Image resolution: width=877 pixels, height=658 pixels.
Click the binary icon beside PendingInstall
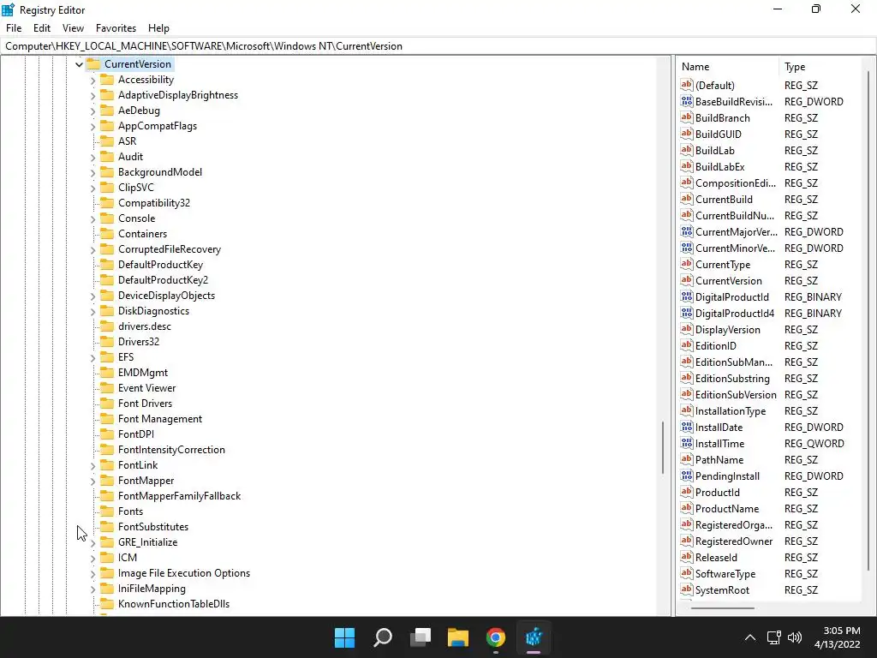pos(686,476)
